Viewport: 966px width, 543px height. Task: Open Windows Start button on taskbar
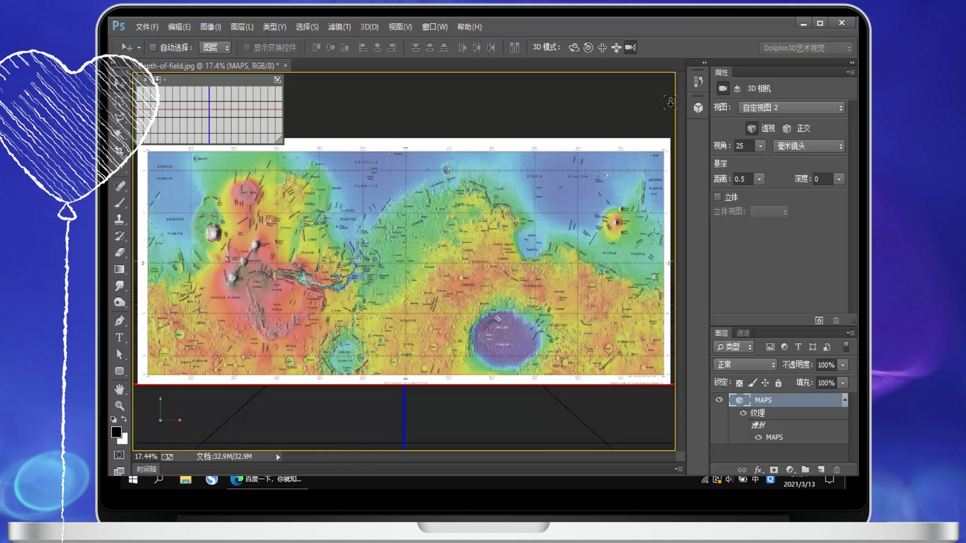[133, 480]
